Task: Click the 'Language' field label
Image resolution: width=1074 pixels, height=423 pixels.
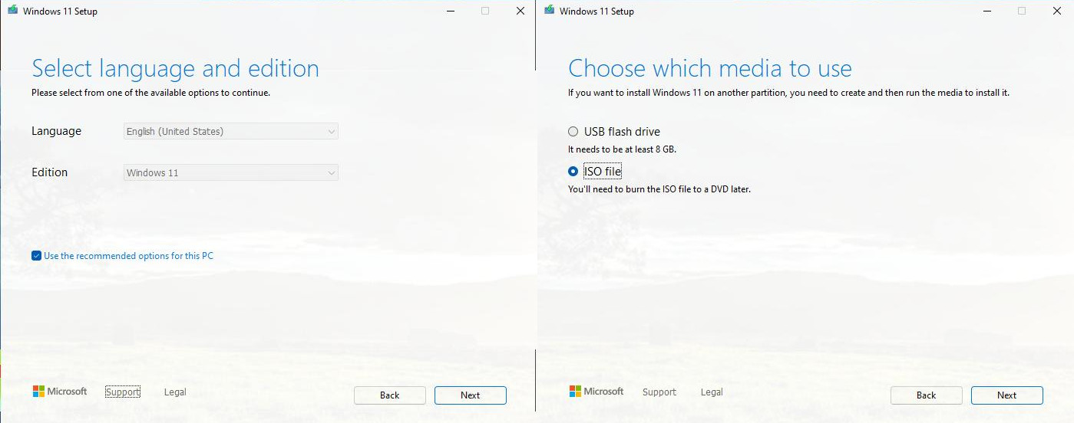Action: click(56, 131)
